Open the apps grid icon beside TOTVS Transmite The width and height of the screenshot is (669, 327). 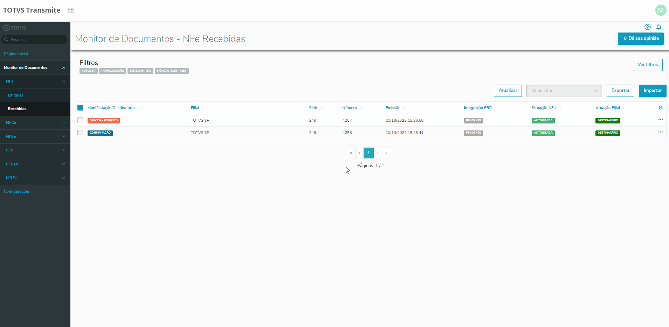coord(70,10)
